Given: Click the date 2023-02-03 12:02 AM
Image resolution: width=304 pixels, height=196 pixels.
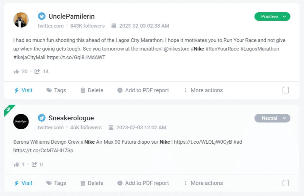Looking at the screenshot, I should pyautogui.click(x=141, y=127).
